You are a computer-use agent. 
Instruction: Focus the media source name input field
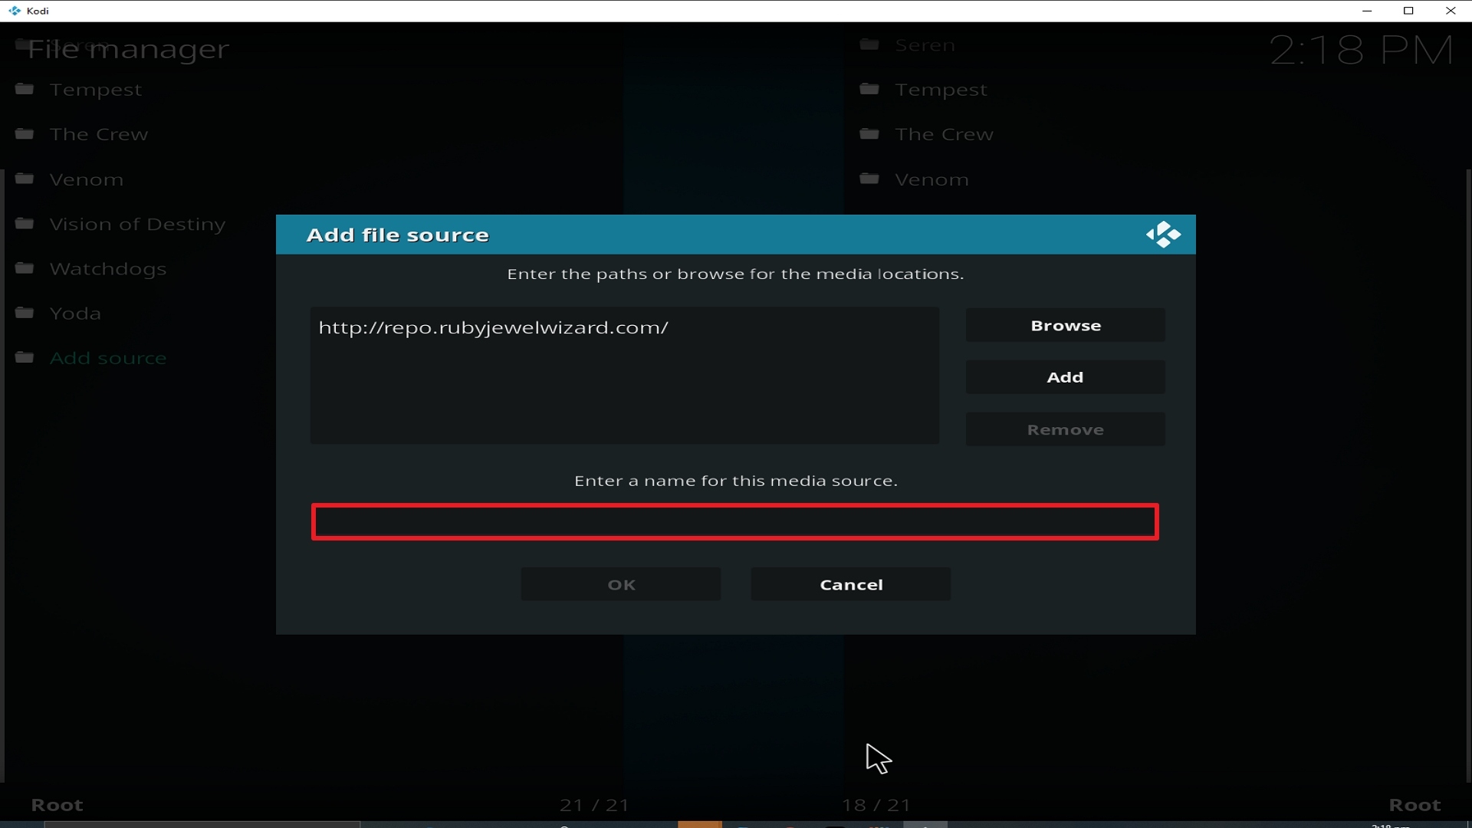click(735, 522)
